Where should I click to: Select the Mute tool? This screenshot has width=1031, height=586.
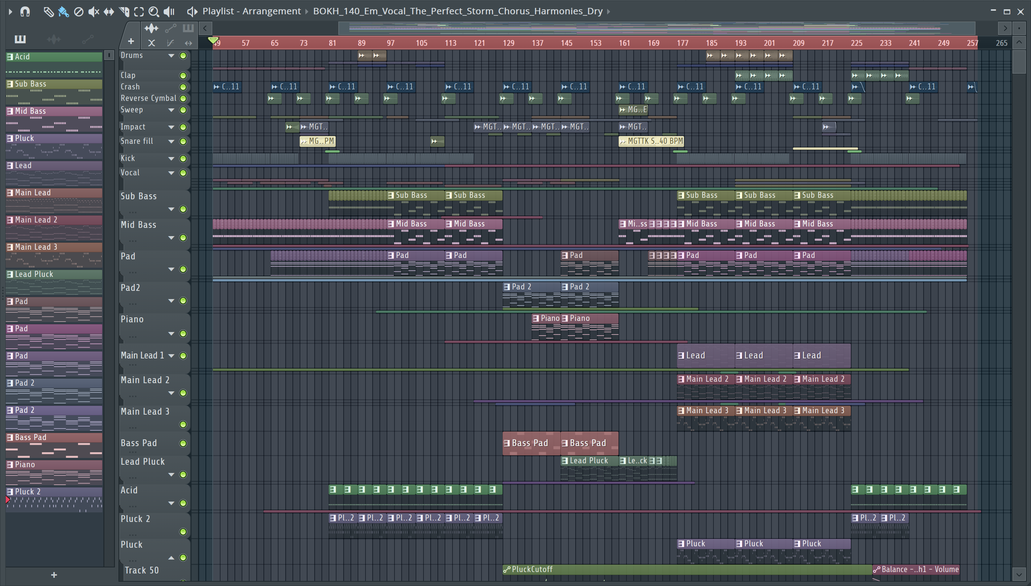click(93, 12)
